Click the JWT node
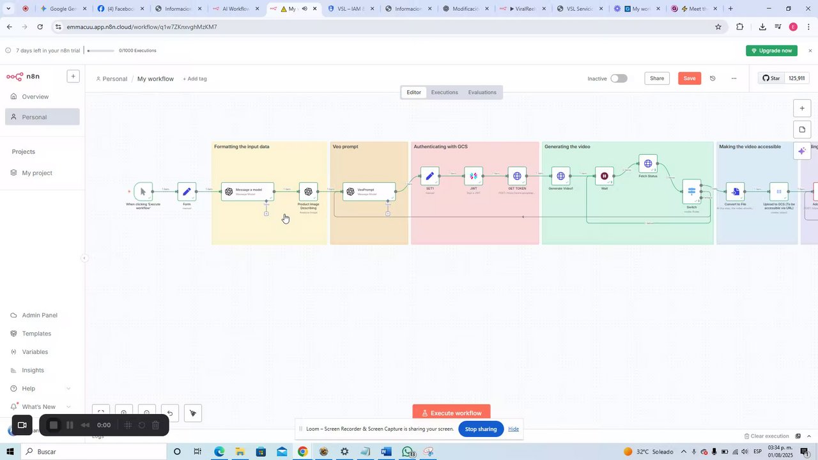This screenshot has width=818, height=460. tap(474, 176)
